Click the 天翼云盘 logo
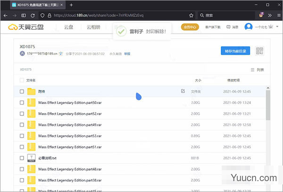 pos(26,27)
